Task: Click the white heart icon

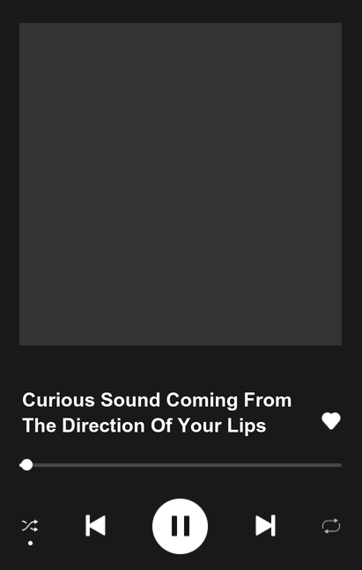Action: tap(331, 421)
